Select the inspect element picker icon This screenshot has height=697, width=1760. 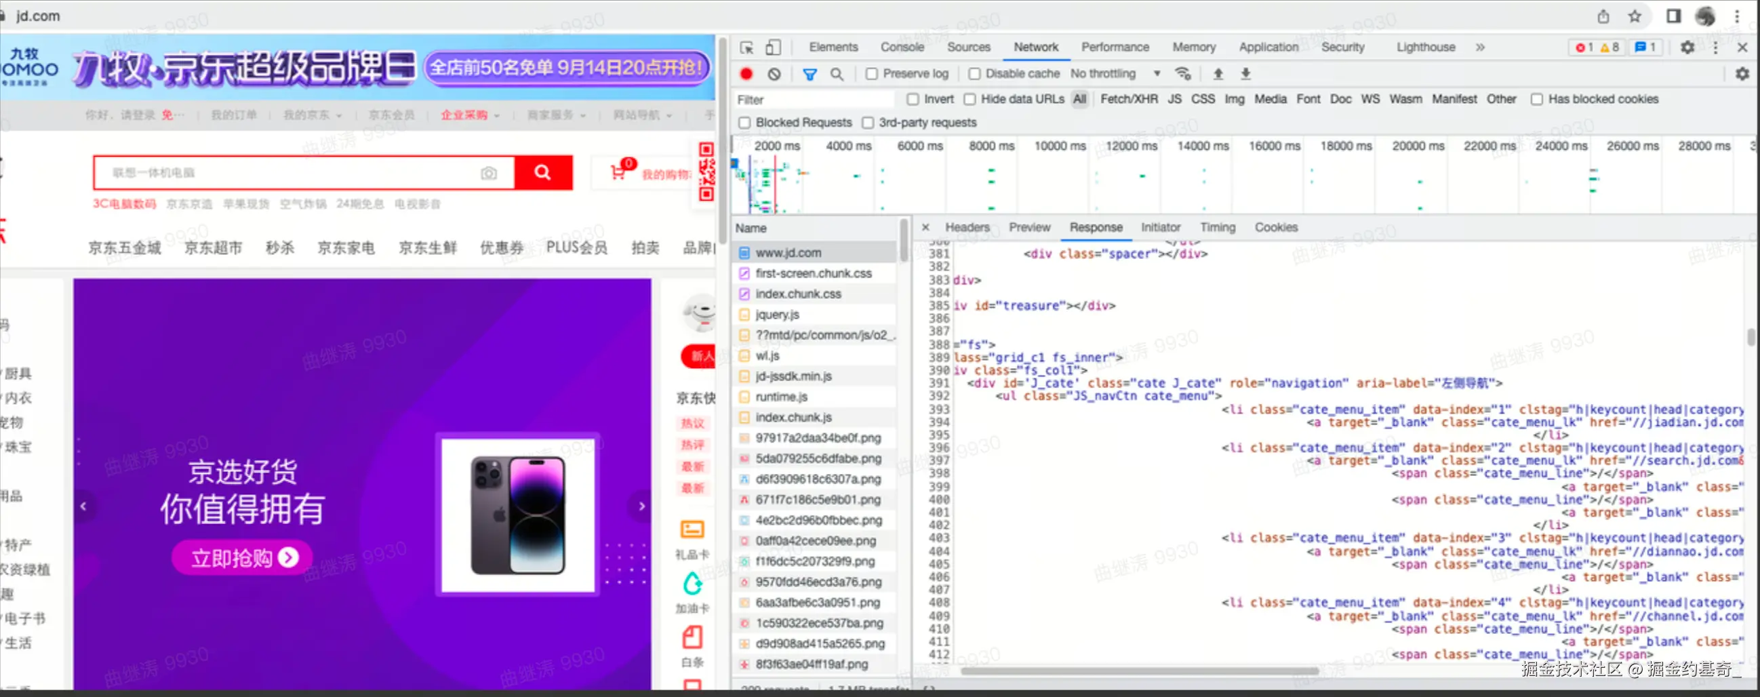click(x=746, y=47)
